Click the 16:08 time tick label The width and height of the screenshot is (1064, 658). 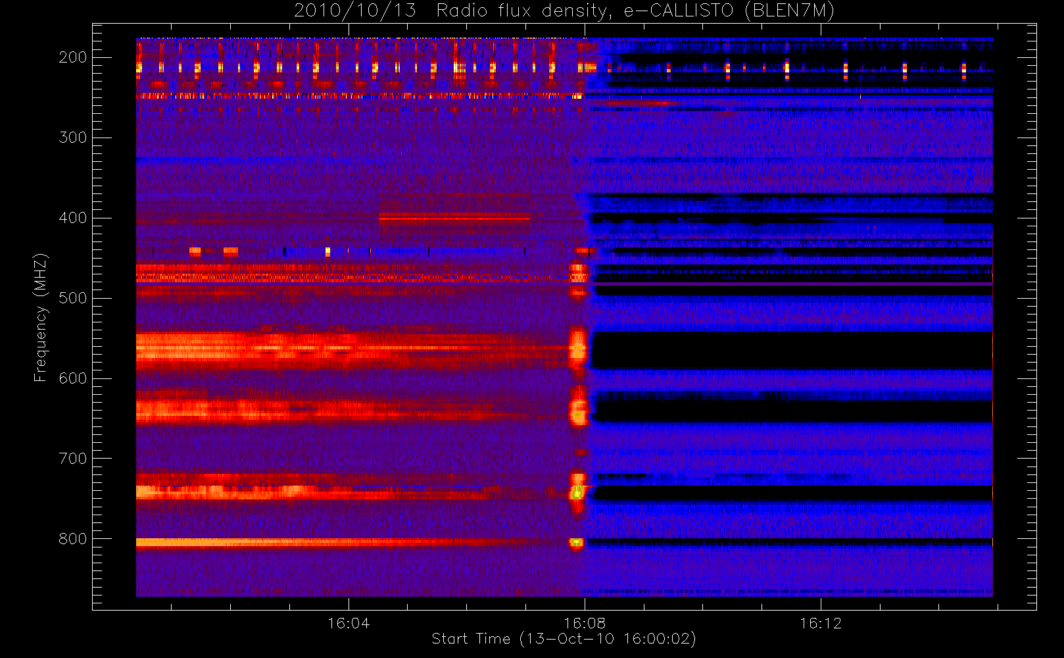(x=585, y=623)
